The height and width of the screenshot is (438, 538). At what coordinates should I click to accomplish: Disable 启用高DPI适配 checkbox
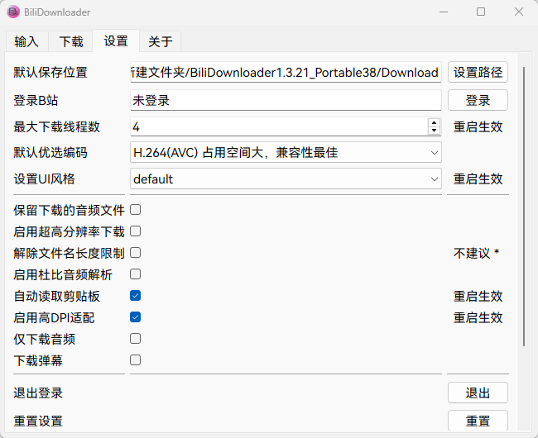click(135, 317)
